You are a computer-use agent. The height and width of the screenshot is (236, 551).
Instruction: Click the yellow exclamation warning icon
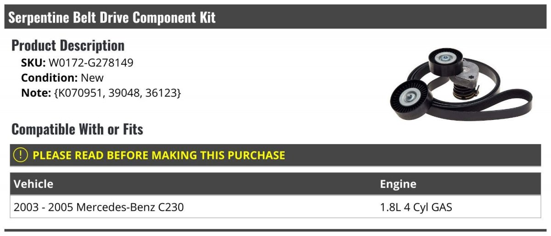tap(21, 155)
